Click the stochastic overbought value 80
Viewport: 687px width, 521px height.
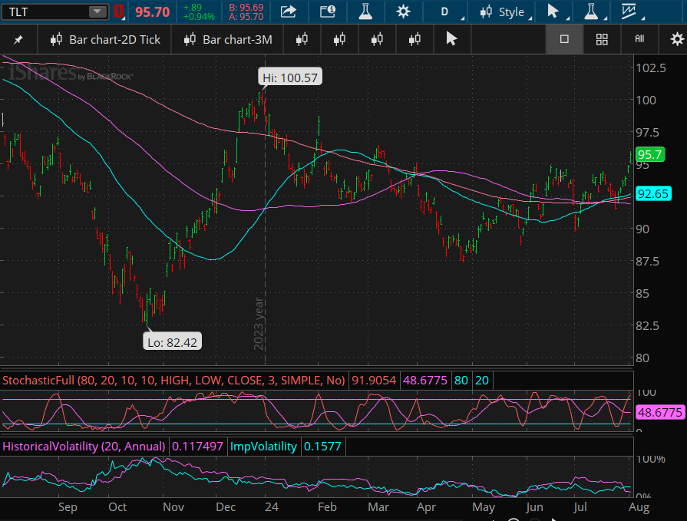[x=461, y=381]
